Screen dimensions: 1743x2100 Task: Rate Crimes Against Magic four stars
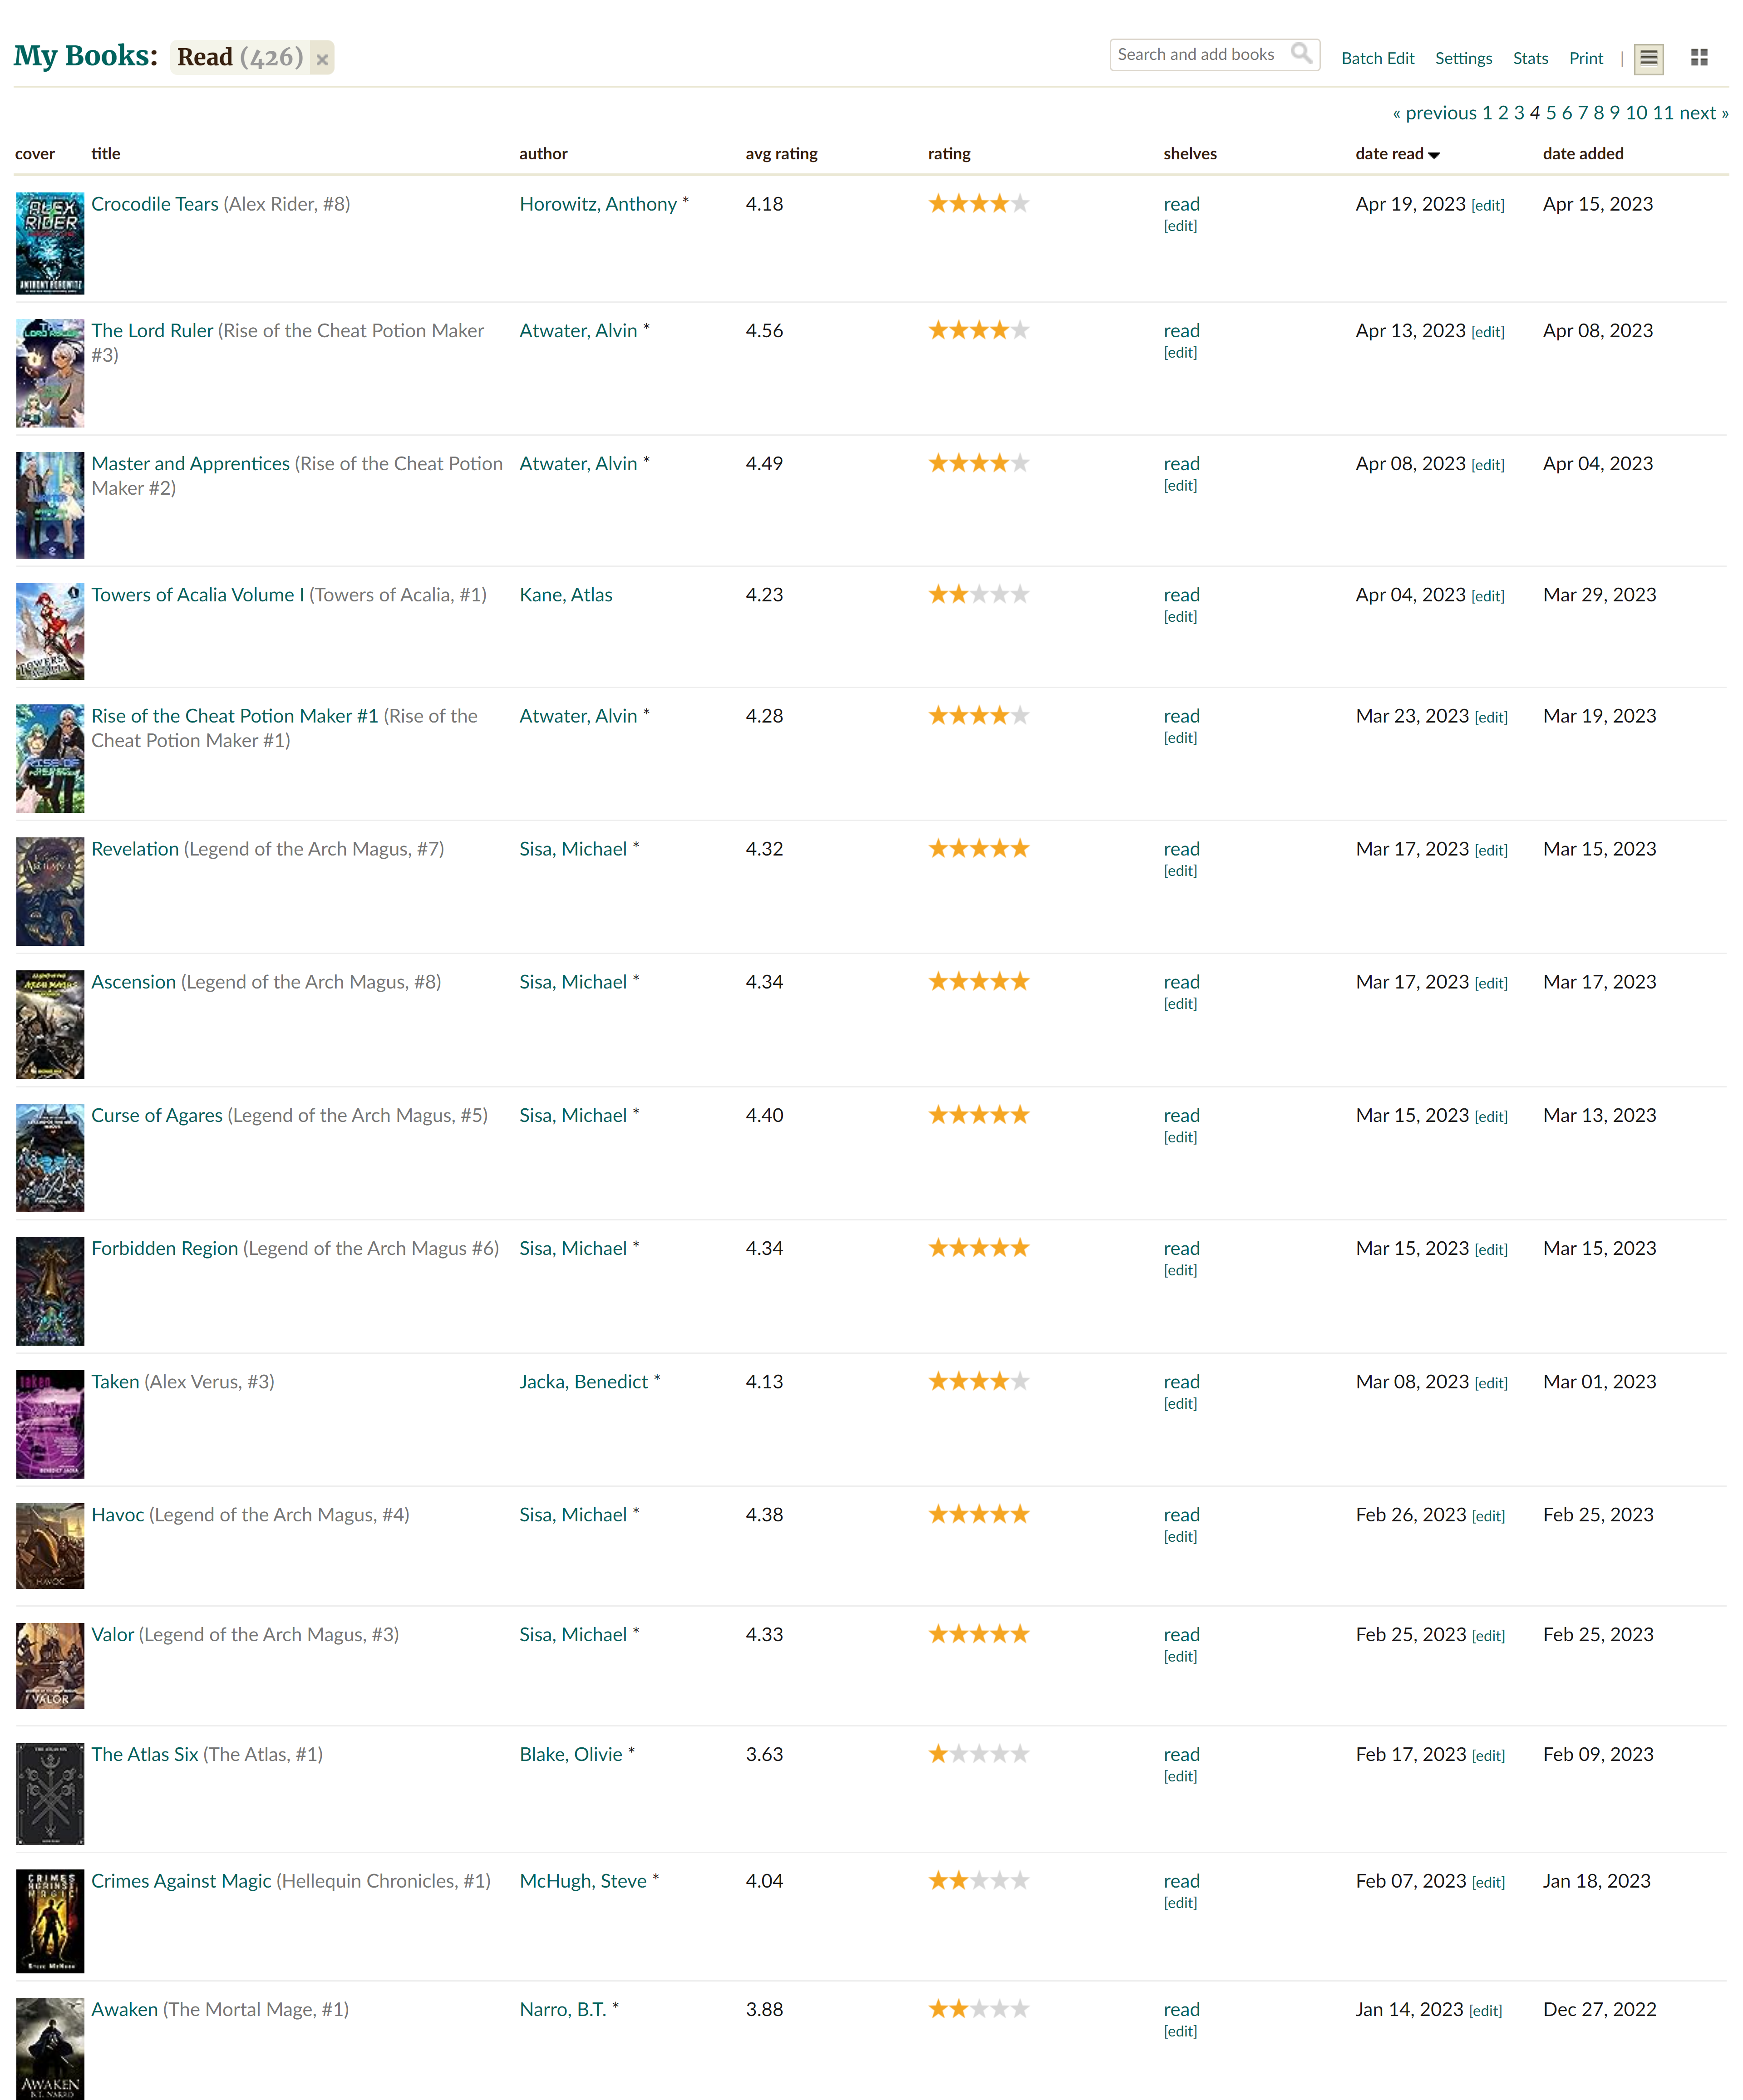(999, 1881)
